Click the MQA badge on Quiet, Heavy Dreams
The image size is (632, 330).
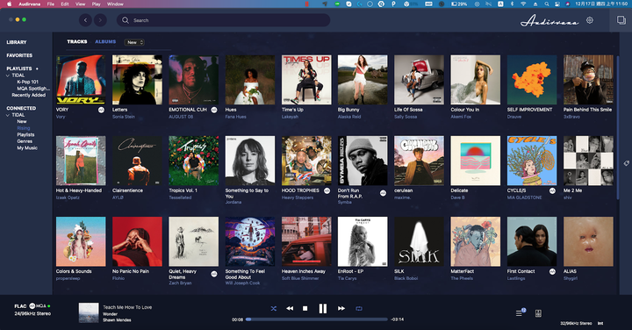click(214, 274)
